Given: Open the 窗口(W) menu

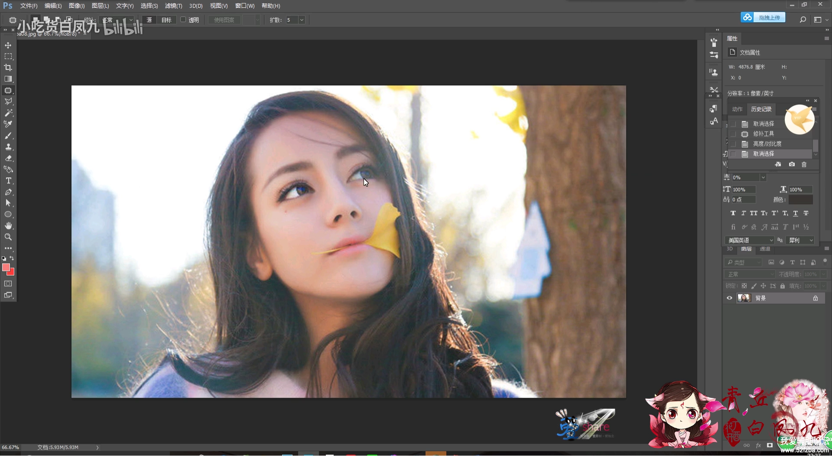Looking at the screenshot, I should coord(245,6).
